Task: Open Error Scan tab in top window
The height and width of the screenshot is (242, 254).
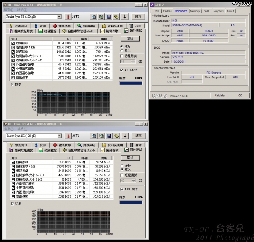Action: (86, 26)
